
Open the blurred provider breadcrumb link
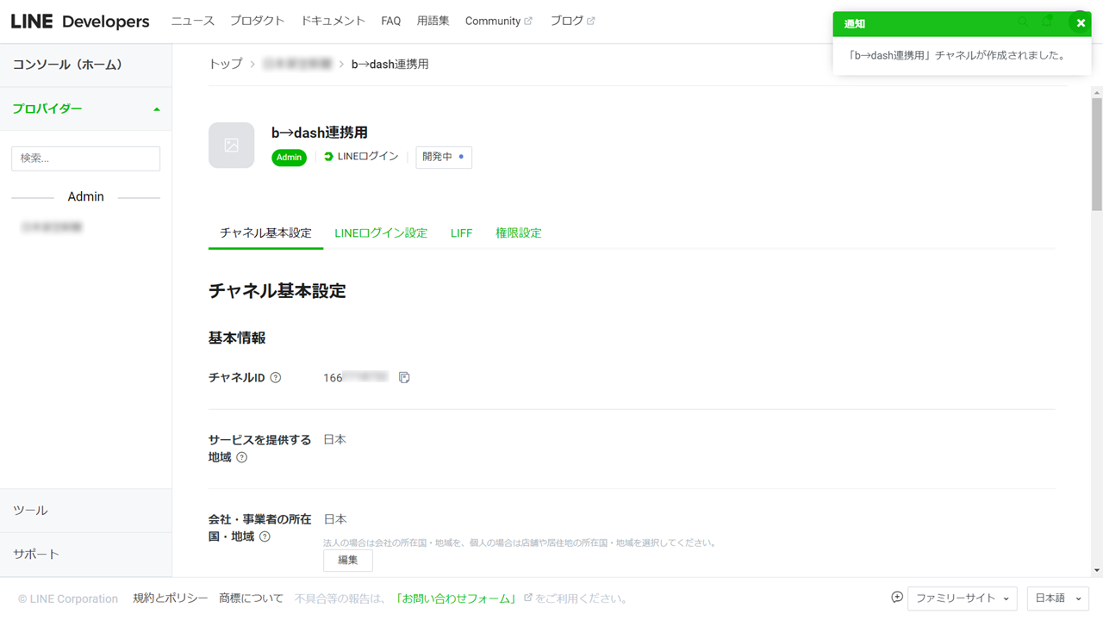[x=297, y=65]
